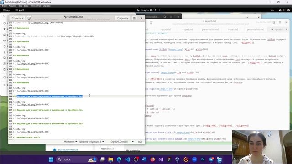Click the Состояние label in browser behind
The height and width of the screenshot is (164, 292).
[107, 149]
